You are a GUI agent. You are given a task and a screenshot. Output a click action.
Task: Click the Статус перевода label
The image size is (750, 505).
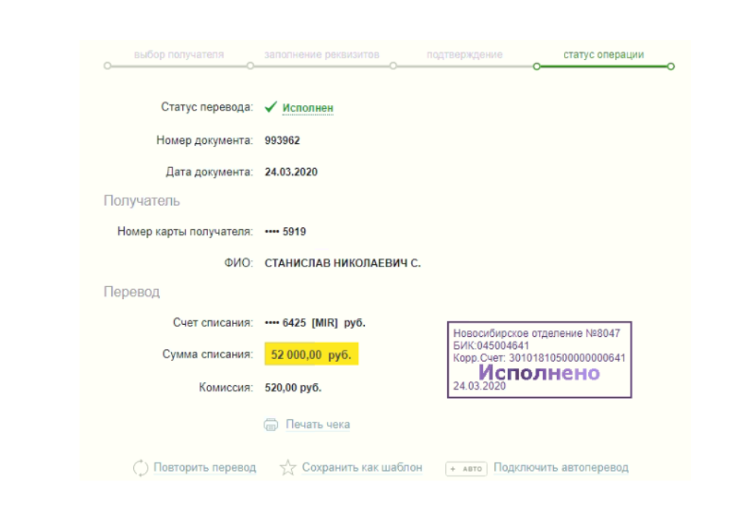coord(207,107)
